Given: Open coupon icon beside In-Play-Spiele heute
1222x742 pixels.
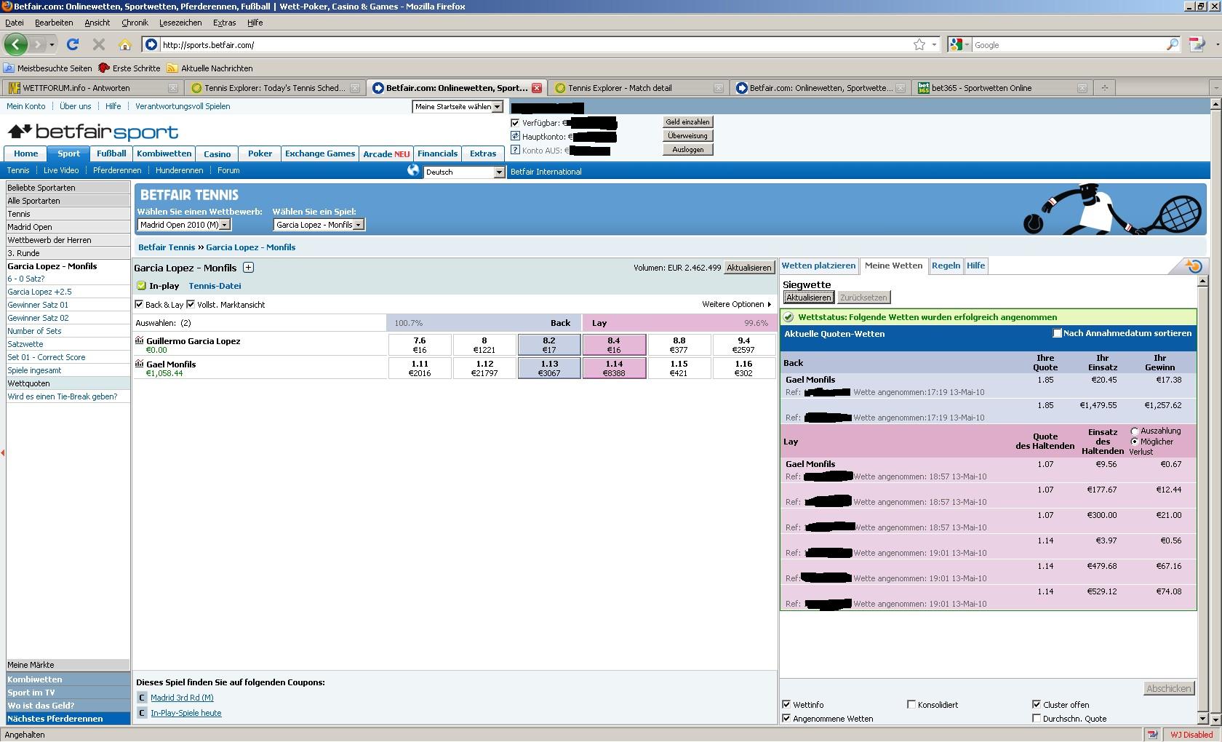Looking at the screenshot, I should point(142,713).
